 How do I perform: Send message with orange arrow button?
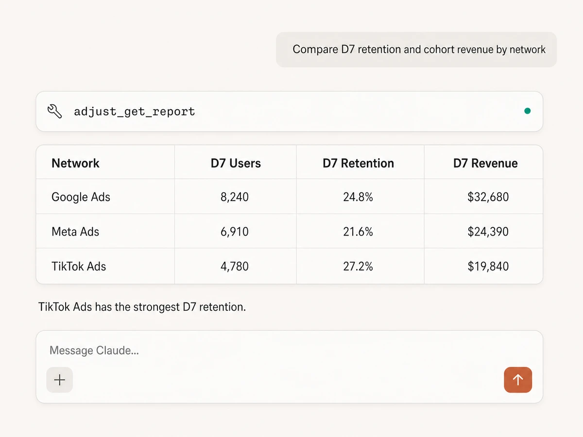518,380
